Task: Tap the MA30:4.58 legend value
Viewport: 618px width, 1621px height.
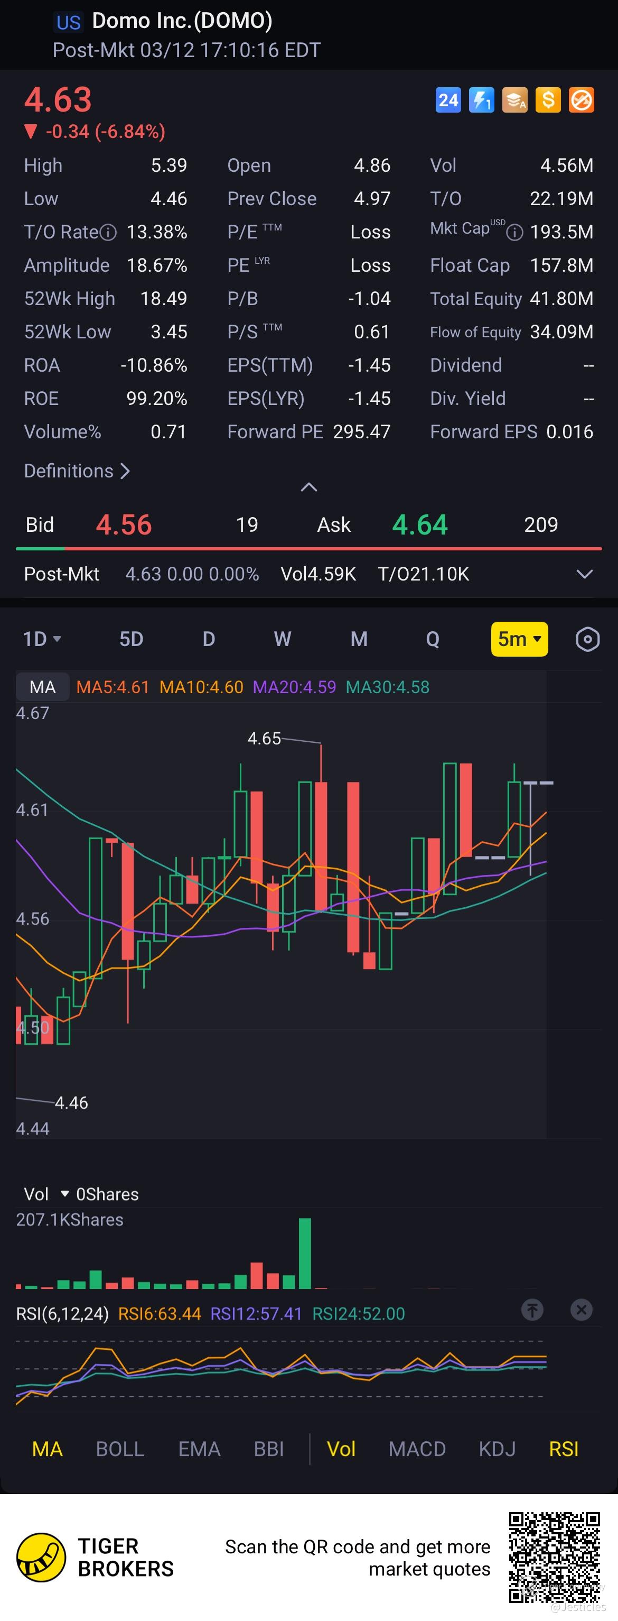Action: tap(388, 687)
